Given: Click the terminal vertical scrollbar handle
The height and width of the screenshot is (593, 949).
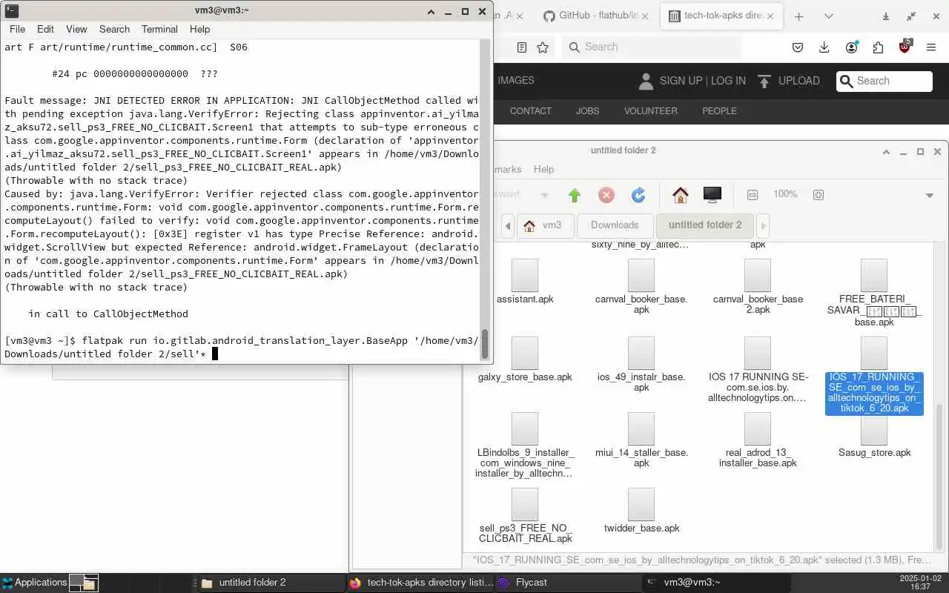Looking at the screenshot, I should tap(486, 343).
